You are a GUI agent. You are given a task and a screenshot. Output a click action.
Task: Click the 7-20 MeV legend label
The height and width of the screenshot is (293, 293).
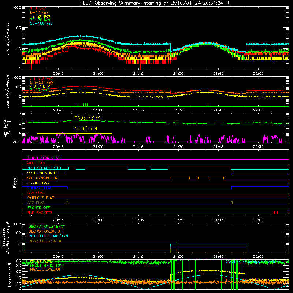pyautogui.click(x=40, y=90)
